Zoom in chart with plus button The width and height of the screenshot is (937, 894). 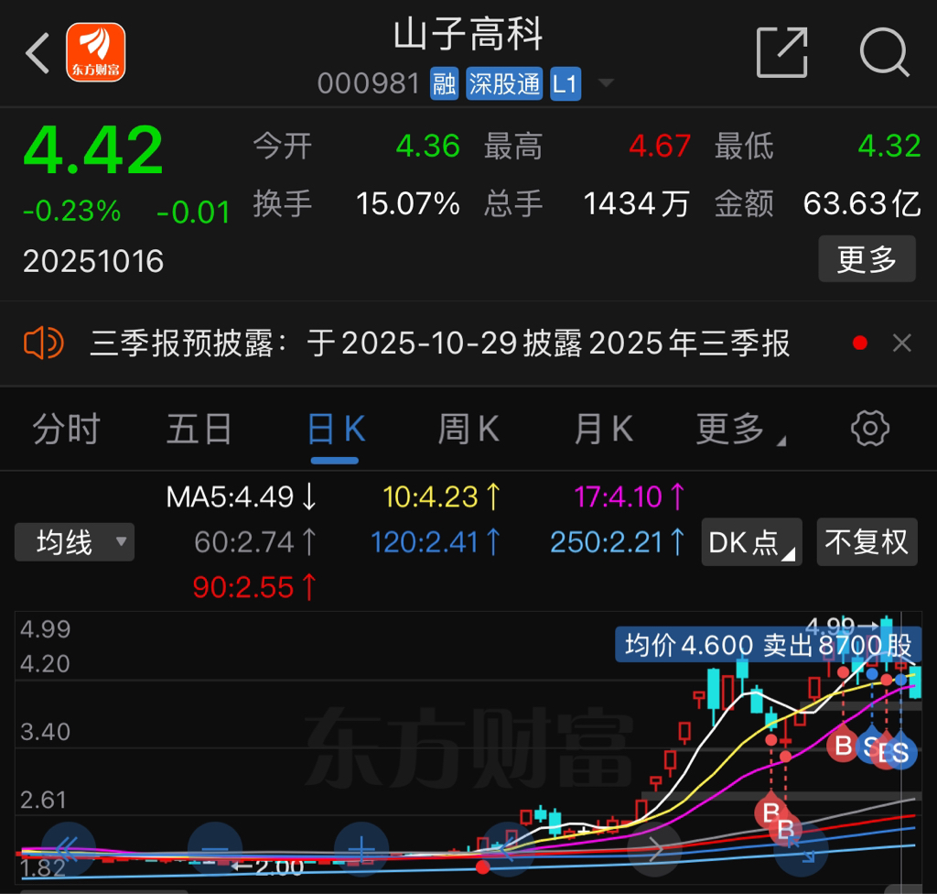click(361, 849)
